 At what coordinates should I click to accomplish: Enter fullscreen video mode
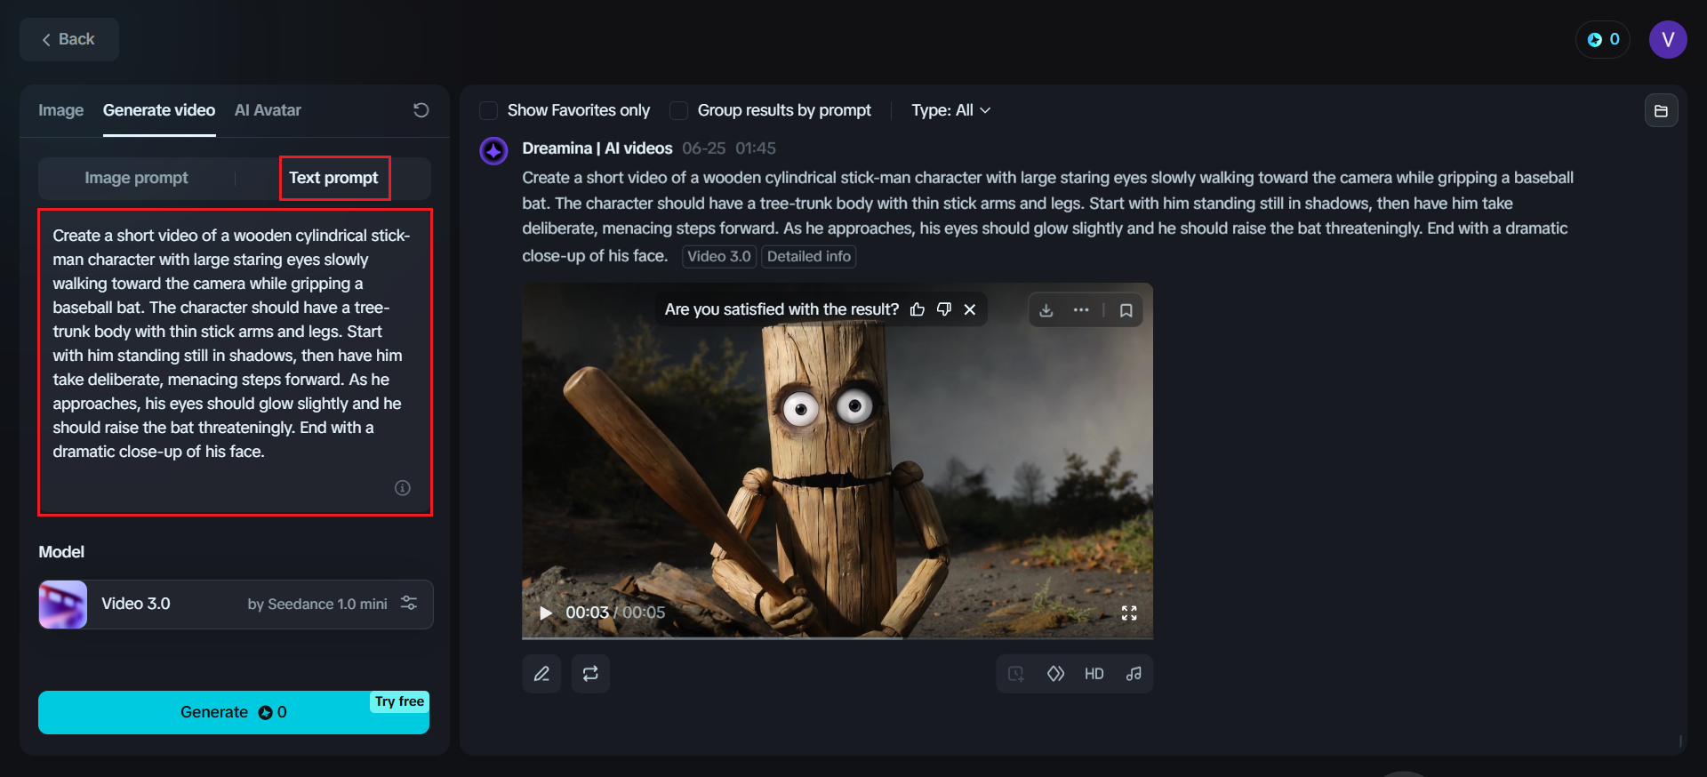click(1129, 613)
